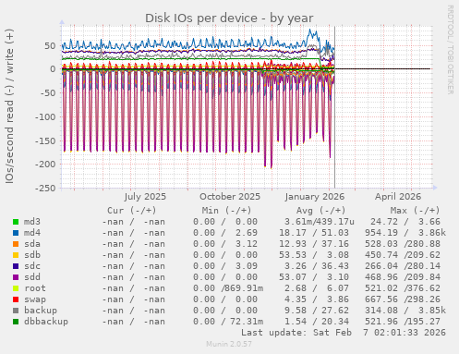
Task: Click the 'April 2026' x-axis label
Action: [398, 197]
